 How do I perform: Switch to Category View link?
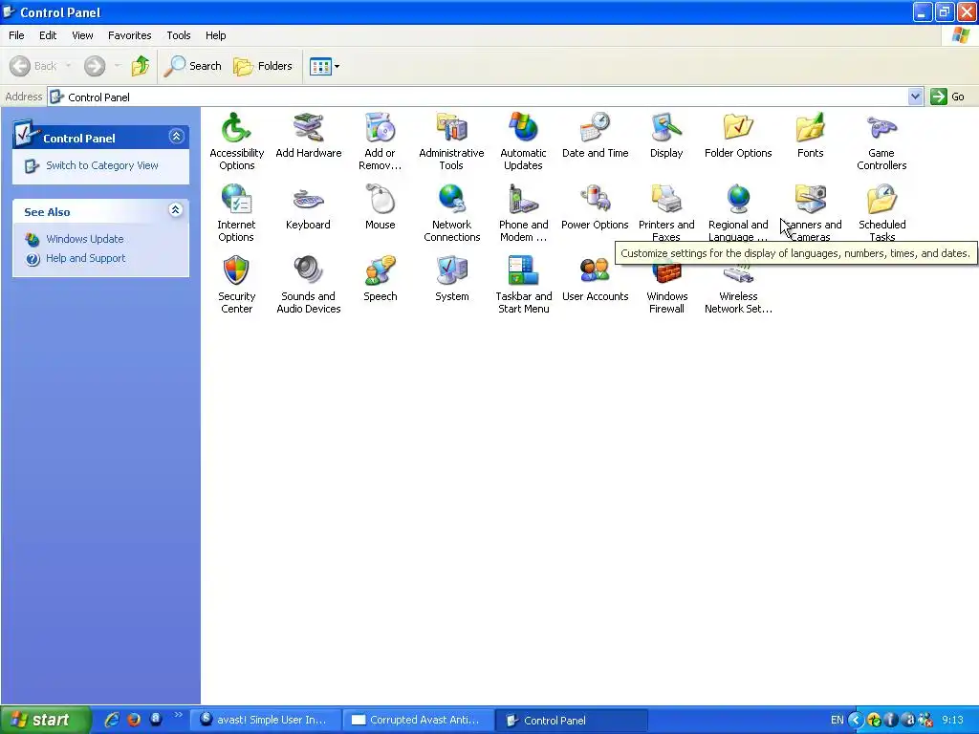(101, 165)
